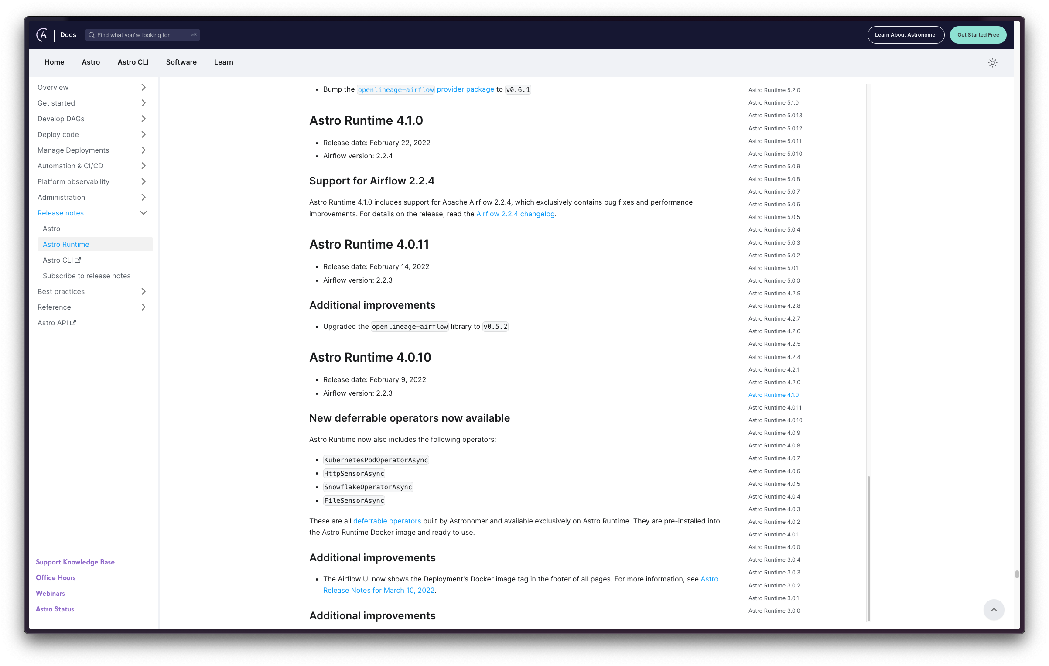Open the openlineage-airflow provider package link
This screenshot has width=1049, height=666.
pyautogui.click(x=426, y=89)
